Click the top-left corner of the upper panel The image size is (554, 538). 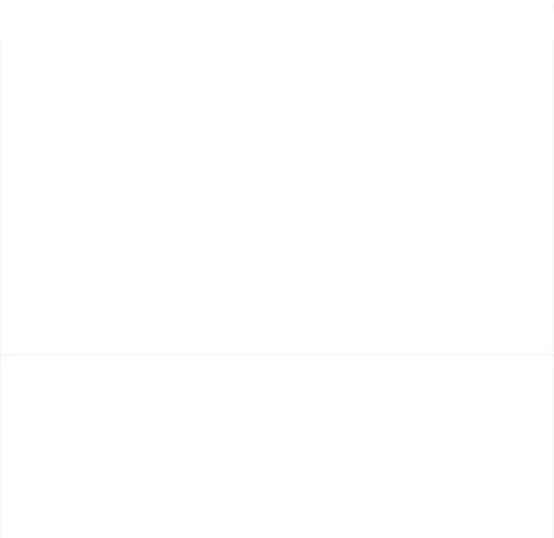point(1,40)
